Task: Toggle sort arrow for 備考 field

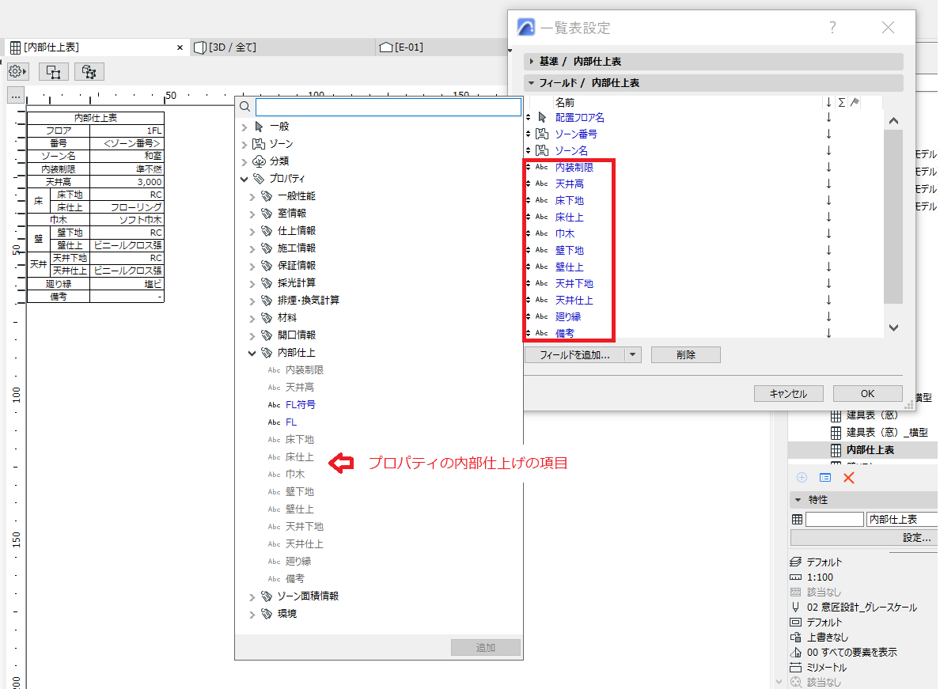Action: click(x=828, y=333)
